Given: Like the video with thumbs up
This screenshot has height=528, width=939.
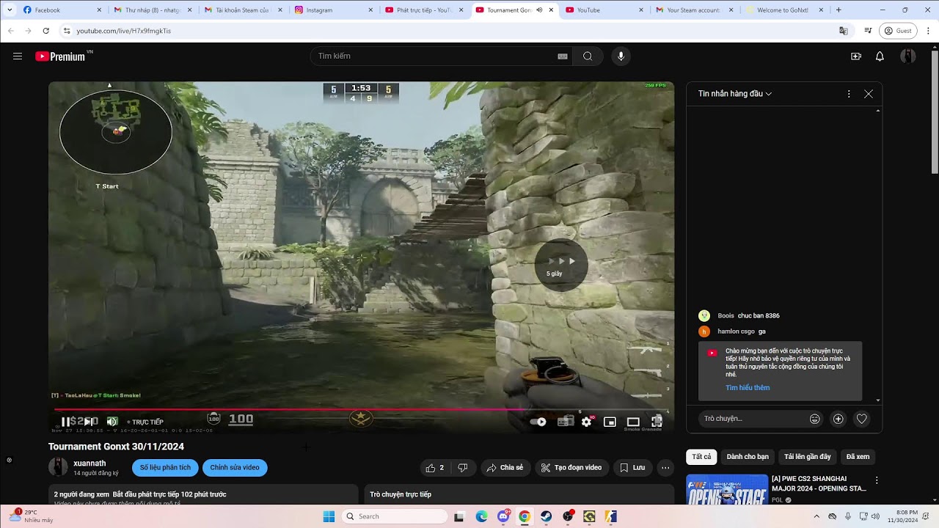Looking at the screenshot, I should click(435, 468).
